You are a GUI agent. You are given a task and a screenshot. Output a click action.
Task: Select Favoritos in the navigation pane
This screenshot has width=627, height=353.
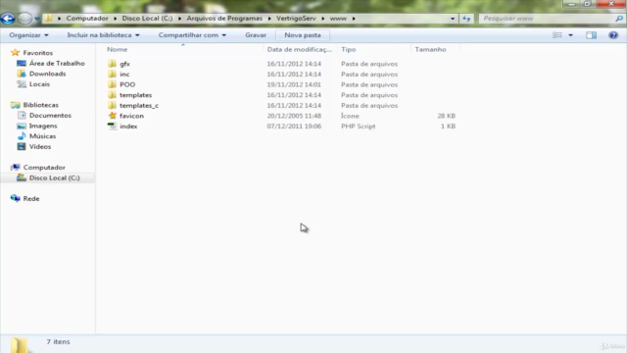click(37, 53)
